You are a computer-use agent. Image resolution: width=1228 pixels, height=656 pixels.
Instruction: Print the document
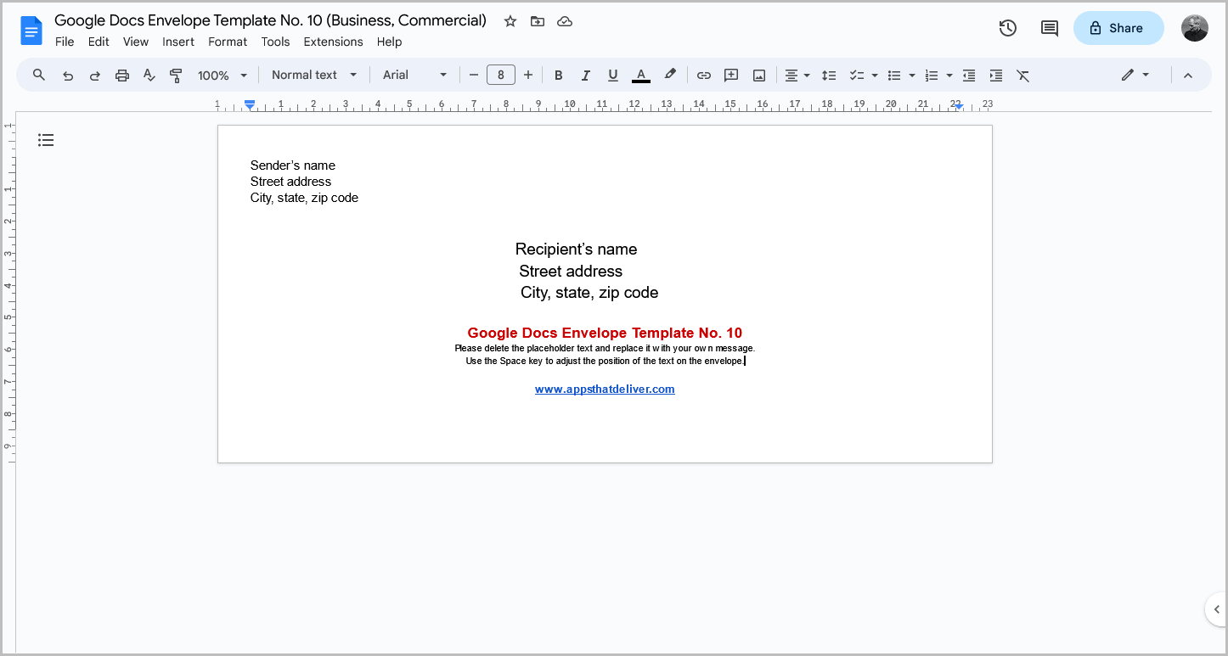[122, 76]
